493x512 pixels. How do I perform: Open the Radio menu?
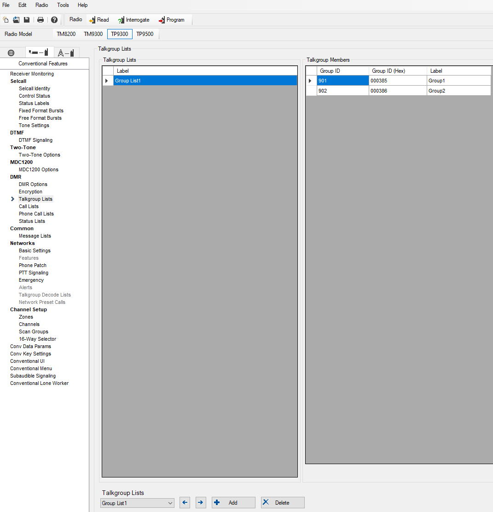tap(42, 5)
